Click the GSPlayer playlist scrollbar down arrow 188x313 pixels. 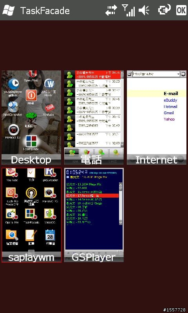[121, 222]
